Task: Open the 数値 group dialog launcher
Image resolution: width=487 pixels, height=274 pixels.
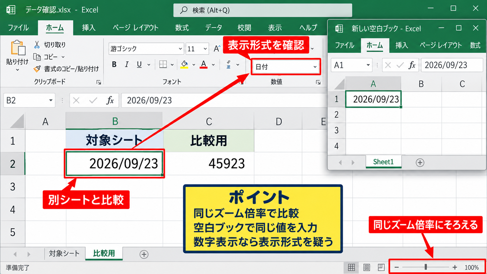Action: 318,82
